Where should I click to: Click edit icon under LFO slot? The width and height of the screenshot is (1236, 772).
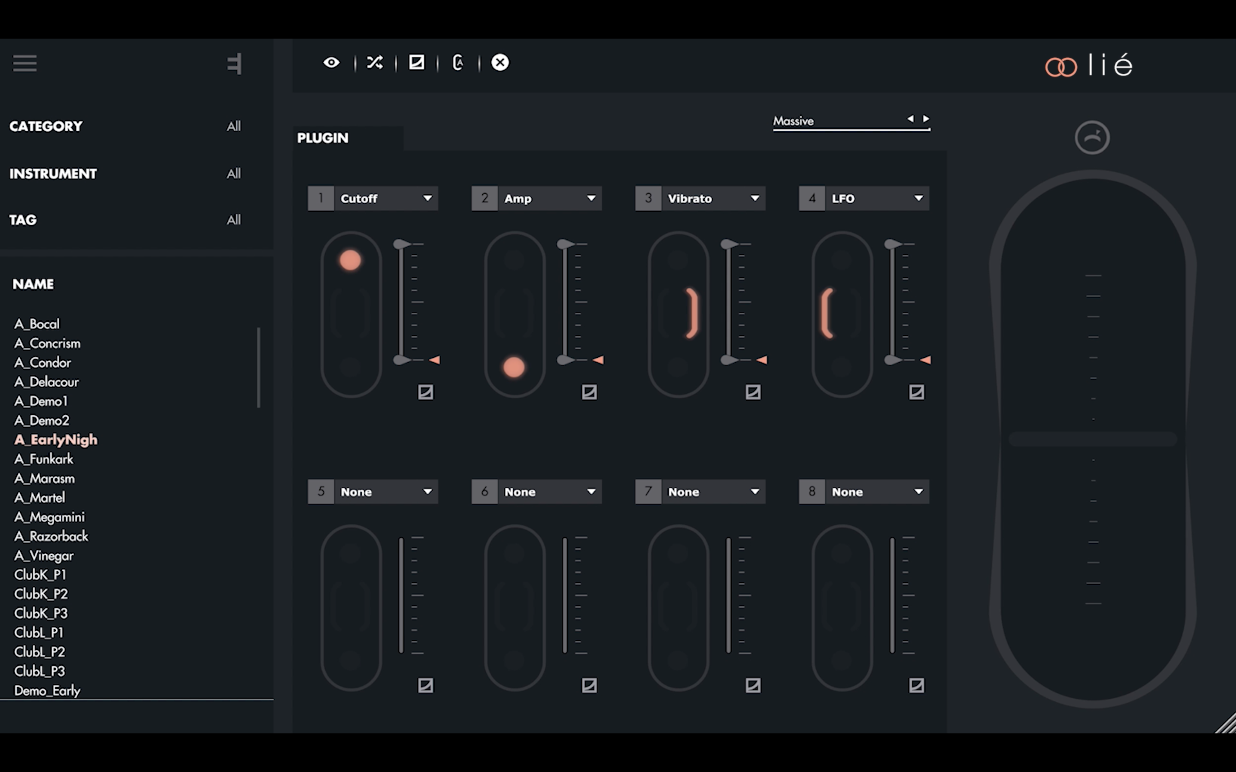[x=917, y=392]
